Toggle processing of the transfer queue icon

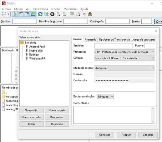tap(46, 14)
